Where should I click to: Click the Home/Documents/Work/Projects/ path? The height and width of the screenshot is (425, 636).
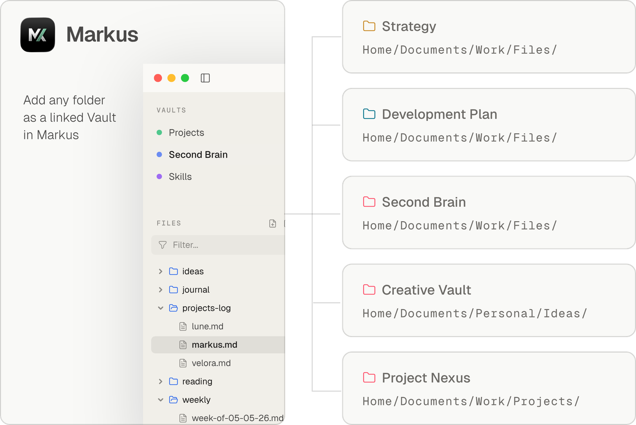click(x=471, y=401)
